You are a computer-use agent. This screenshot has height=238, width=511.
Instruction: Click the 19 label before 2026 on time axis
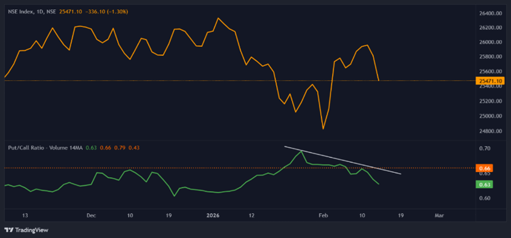click(x=169, y=215)
